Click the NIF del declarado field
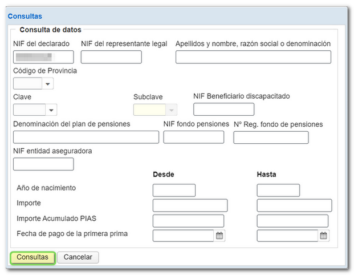The height and width of the screenshot is (275, 354). 43,57
